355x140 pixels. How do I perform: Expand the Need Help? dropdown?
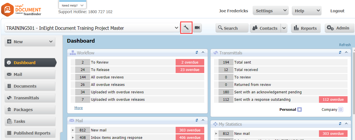pos(73,5)
